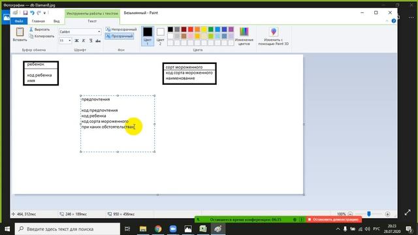This screenshot has width=418, height=235.
Task: Click Вырезать cut button
Action: tap(39, 29)
